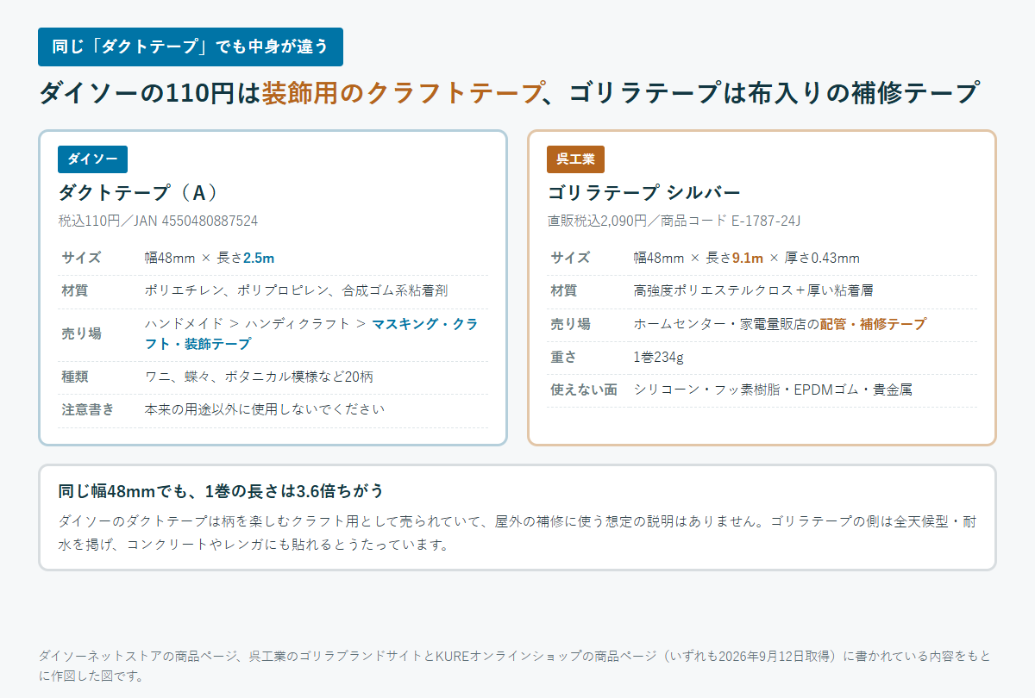Screen dimensions: 1035x698
Task: Click ワニ、蝶々、ボタニカル模様など20柄 value
Action: (x=259, y=377)
